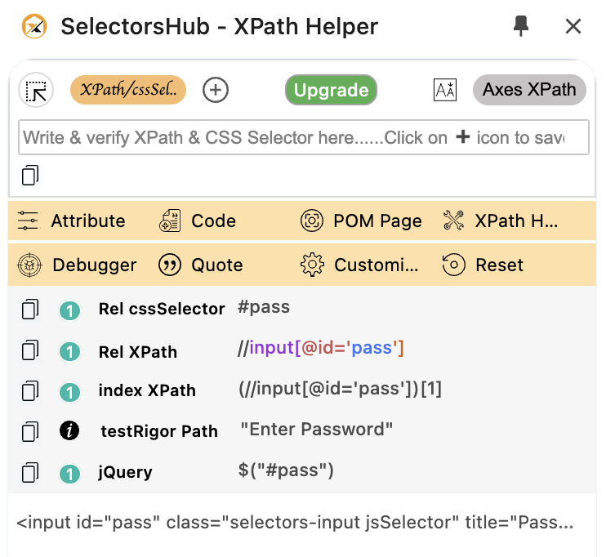Viewport: 606px width, 557px height.
Task: Click the Debugger bug icon
Action: coord(29,265)
